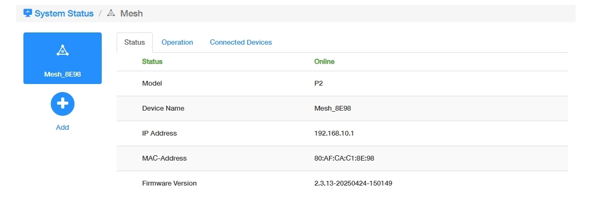Screen dimensions: 589x218
Task: Click the Online status value
Action: pyautogui.click(x=324, y=62)
